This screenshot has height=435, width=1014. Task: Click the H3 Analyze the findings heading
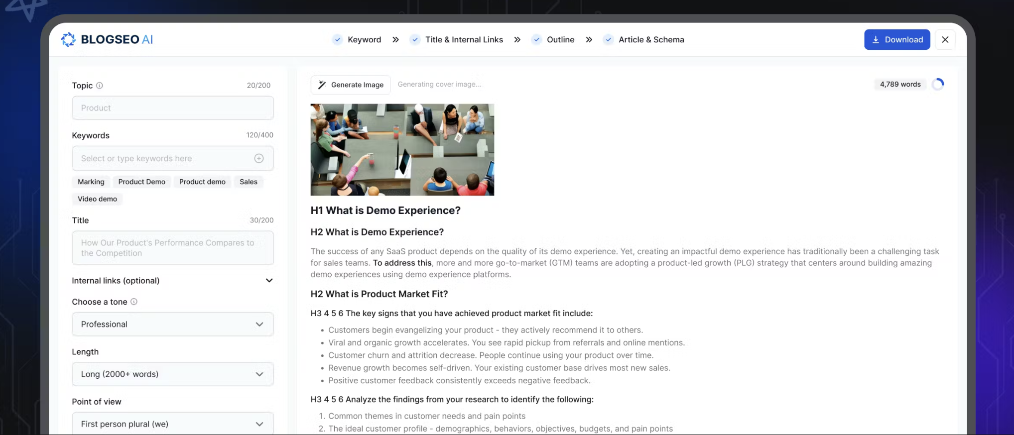[452, 399]
